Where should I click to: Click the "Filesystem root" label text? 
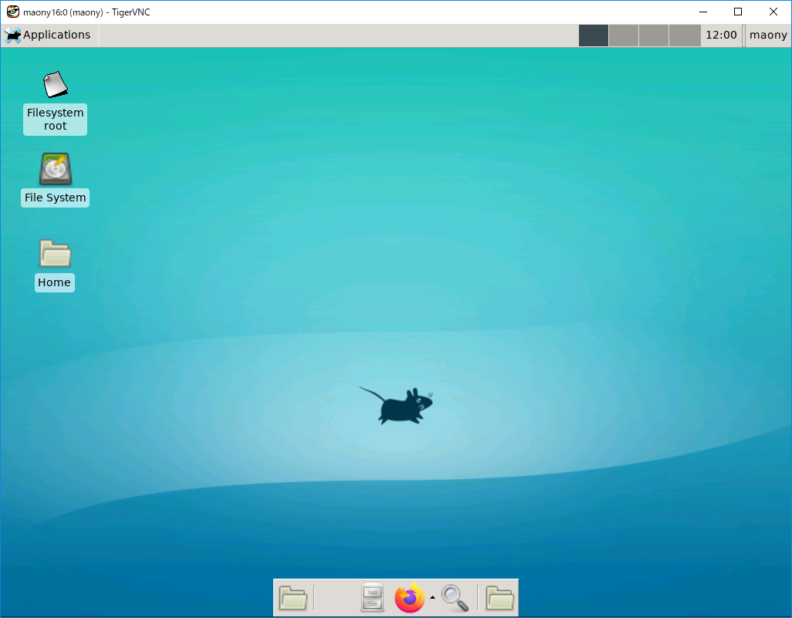coord(55,119)
